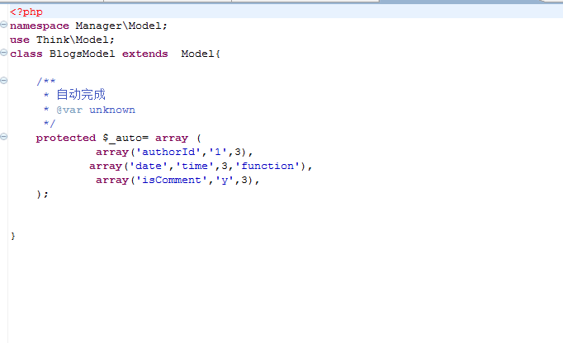
Task: Click the protected keyword
Action: click(65, 138)
